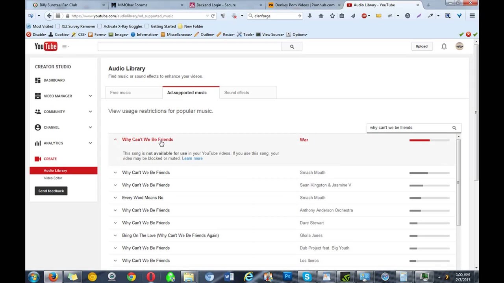This screenshot has width=504, height=283.
Task: Expand Sean Kingston & Jasmine V row
Action: tap(115, 185)
